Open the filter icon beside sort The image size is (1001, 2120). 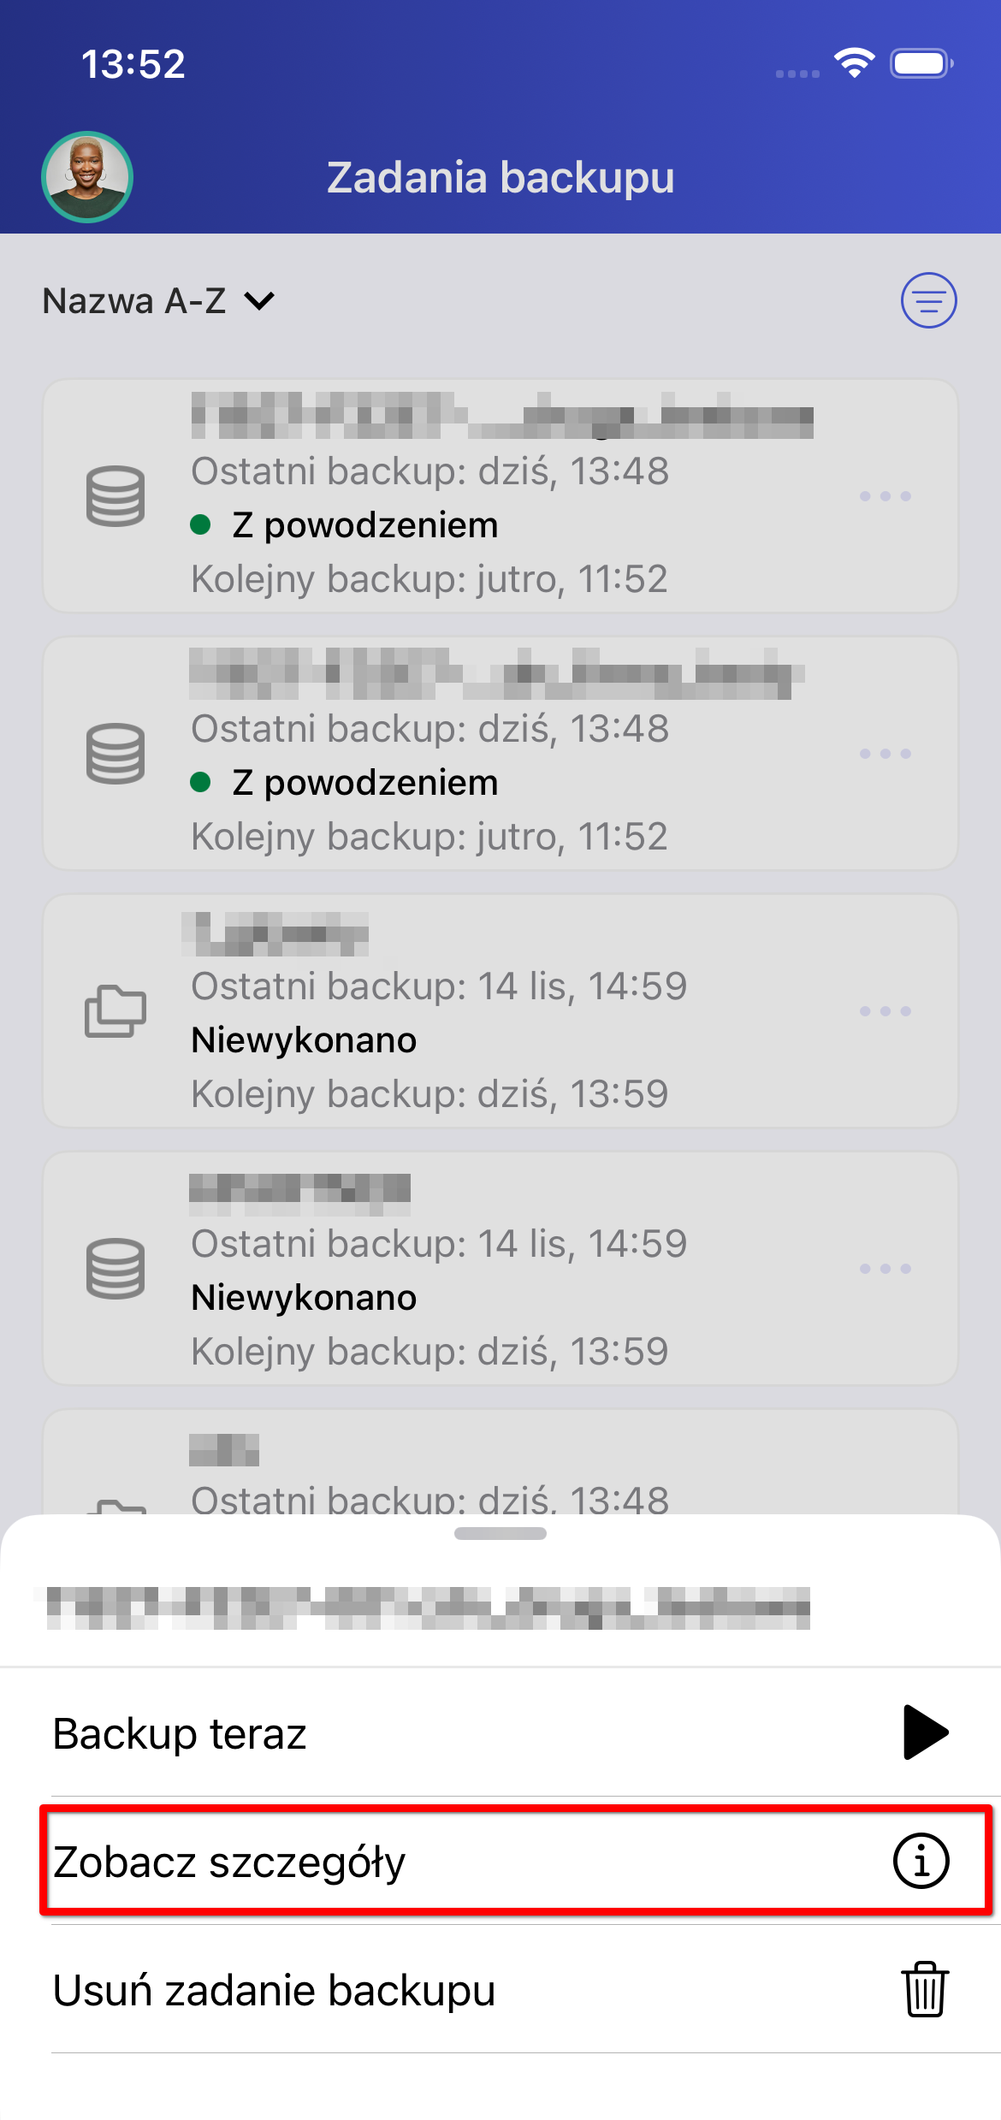928,300
